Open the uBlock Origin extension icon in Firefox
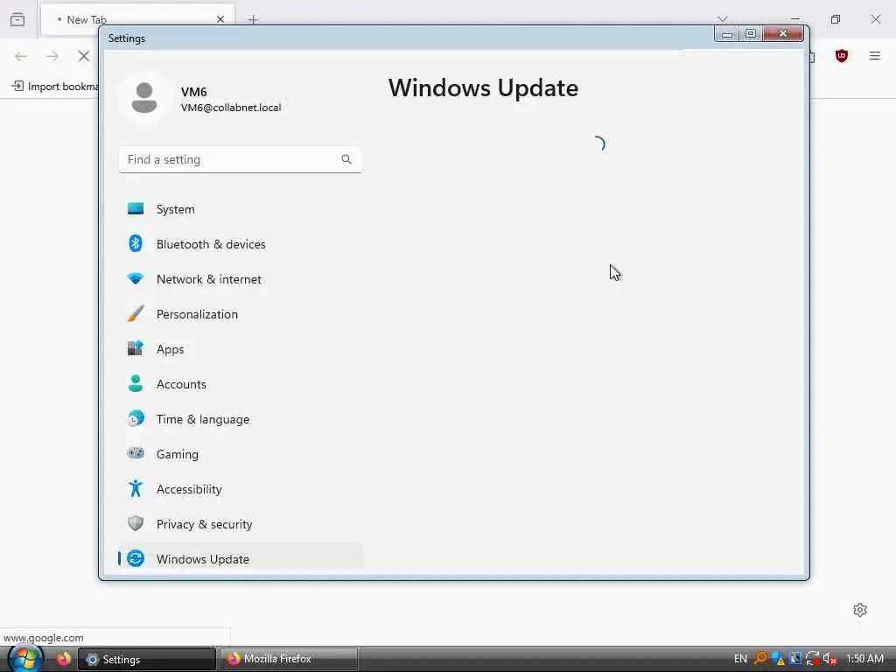This screenshot has width=896, height=672. [841, 56]
